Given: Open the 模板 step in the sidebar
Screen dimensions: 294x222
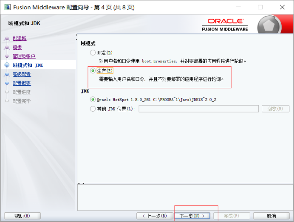Looking at the screenshot, I should point(17,48).
